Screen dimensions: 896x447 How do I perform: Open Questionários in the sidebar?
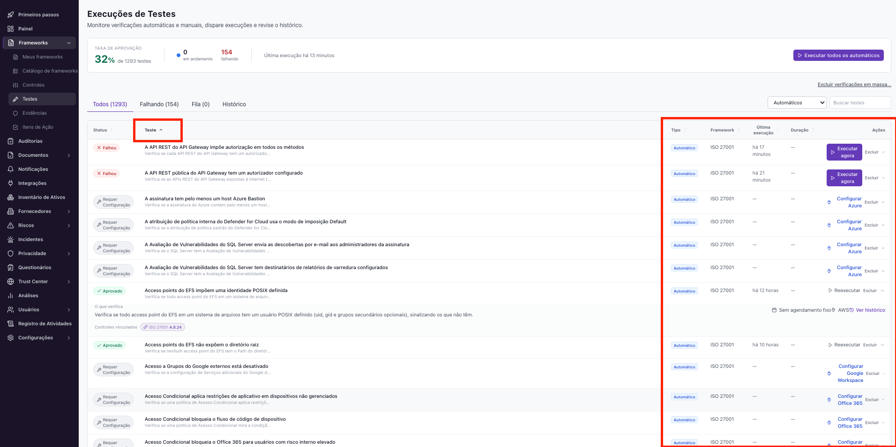[35, 267]
